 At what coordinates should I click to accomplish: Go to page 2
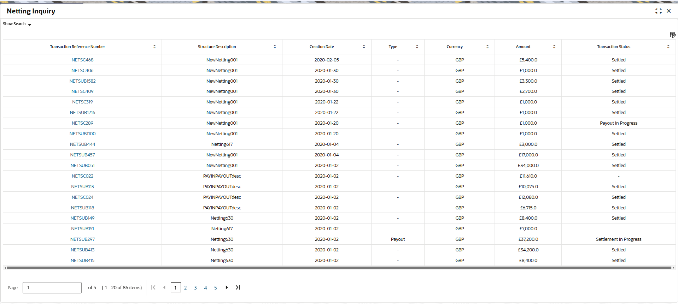click(x=185, y=288)
